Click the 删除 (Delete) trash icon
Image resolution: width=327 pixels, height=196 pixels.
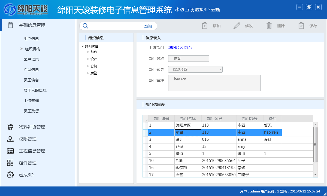point(269,26)
